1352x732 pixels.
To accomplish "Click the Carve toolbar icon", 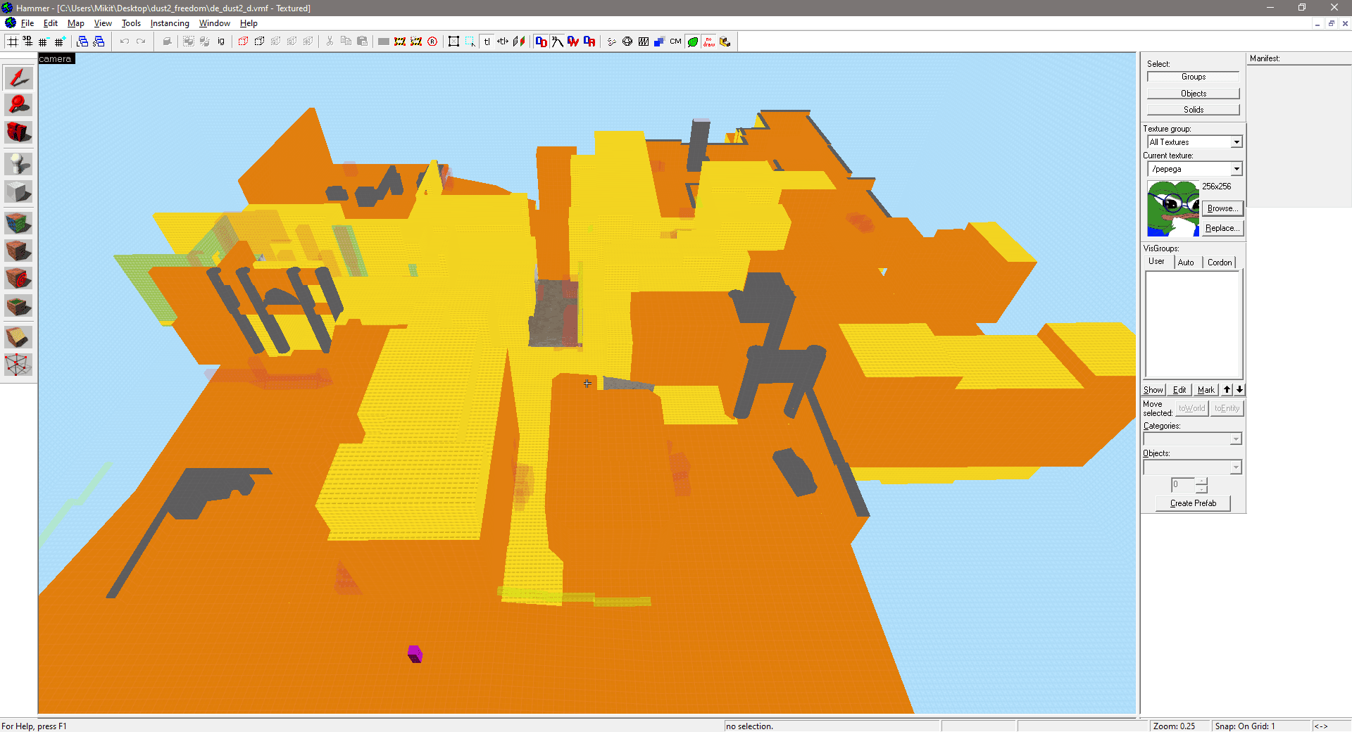I will [x=167, y=42].
